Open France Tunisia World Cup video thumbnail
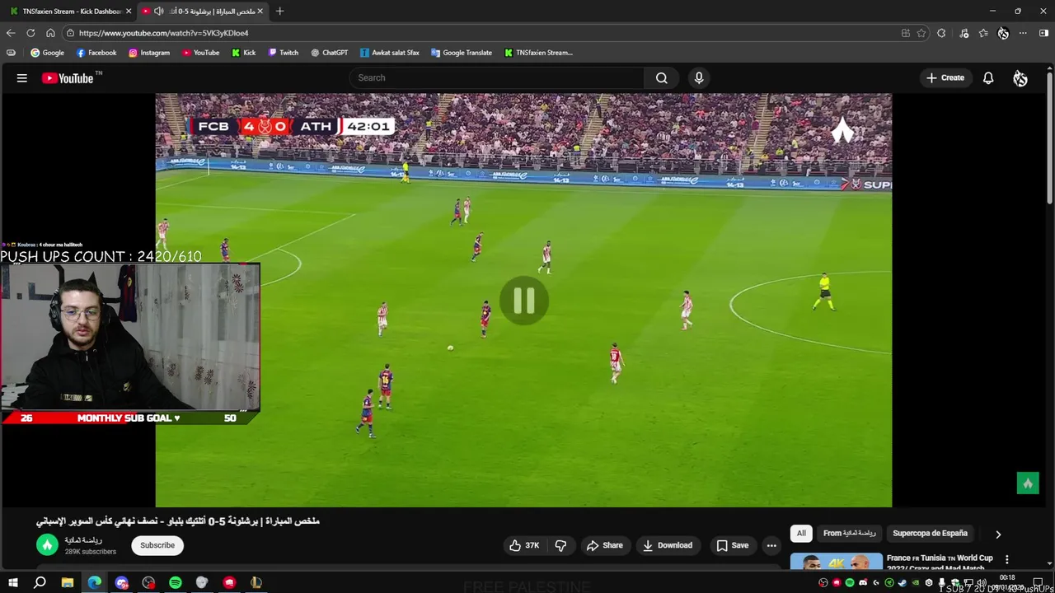1055x593 pixels. click(x=836, y=562)
